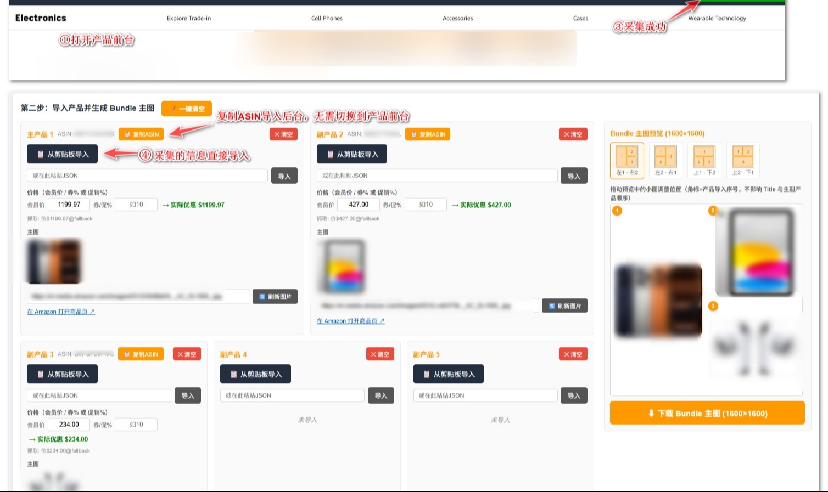This screenshot has height=492, width=828.
Task: Open the Accessories category
Action: 458,18
